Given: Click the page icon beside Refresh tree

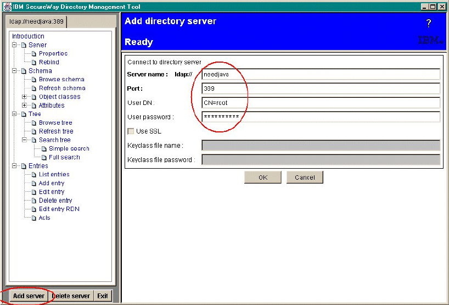Looking at the screenshot, I should pos(34,131).
